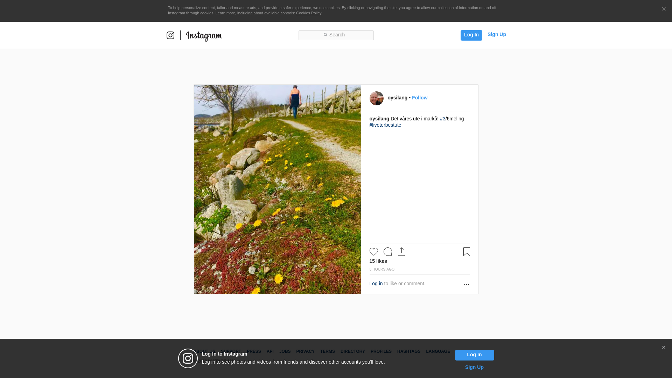Image resolution: width=672 pixels, height=378 pixels.
Task: Click Log in to like or comment
Action: point(376,283)
